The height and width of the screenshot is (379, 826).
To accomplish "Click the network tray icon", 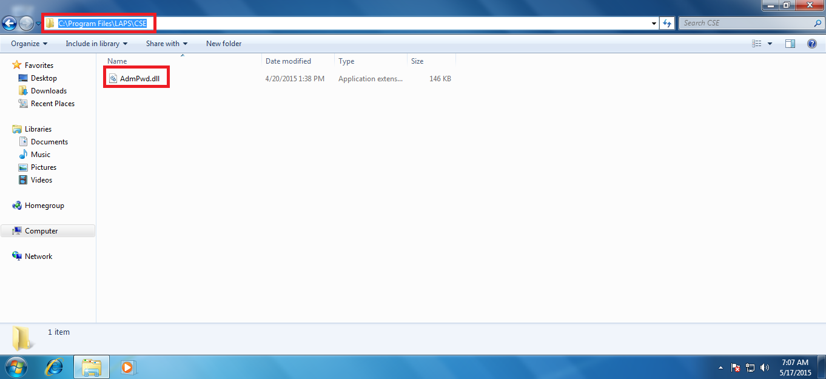I will click(x=750, y=367).
